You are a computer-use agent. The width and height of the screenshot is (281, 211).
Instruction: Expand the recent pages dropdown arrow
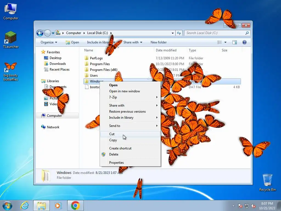click(x=53, y=33)
